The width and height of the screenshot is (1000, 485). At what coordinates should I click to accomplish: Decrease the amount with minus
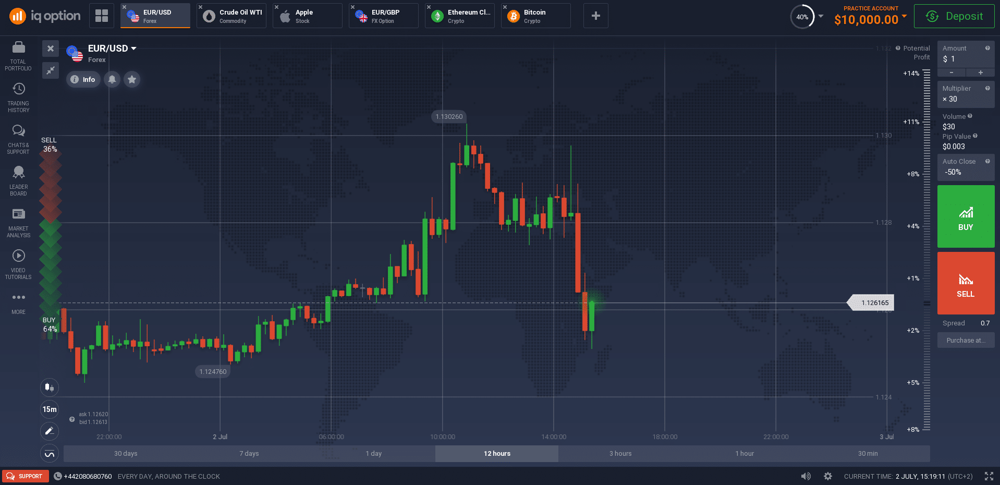(x=952, y=72)
